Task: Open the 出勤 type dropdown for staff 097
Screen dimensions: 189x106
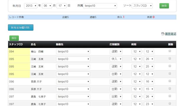Action: (116, 97)
